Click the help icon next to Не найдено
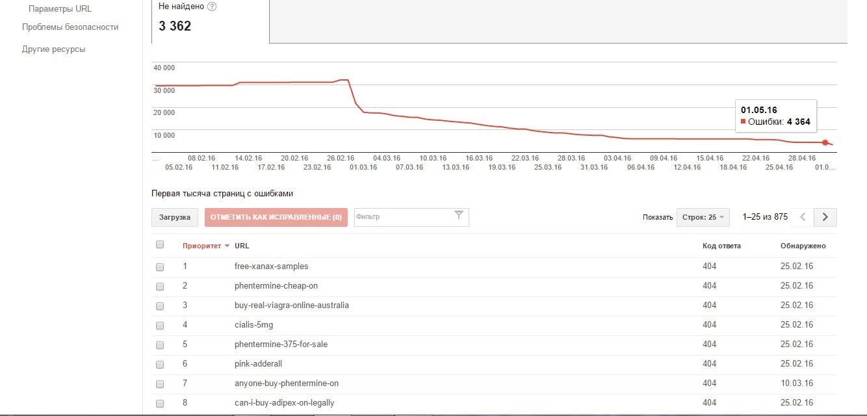Screen dimensions: 867x416 [x=212, y=6]
